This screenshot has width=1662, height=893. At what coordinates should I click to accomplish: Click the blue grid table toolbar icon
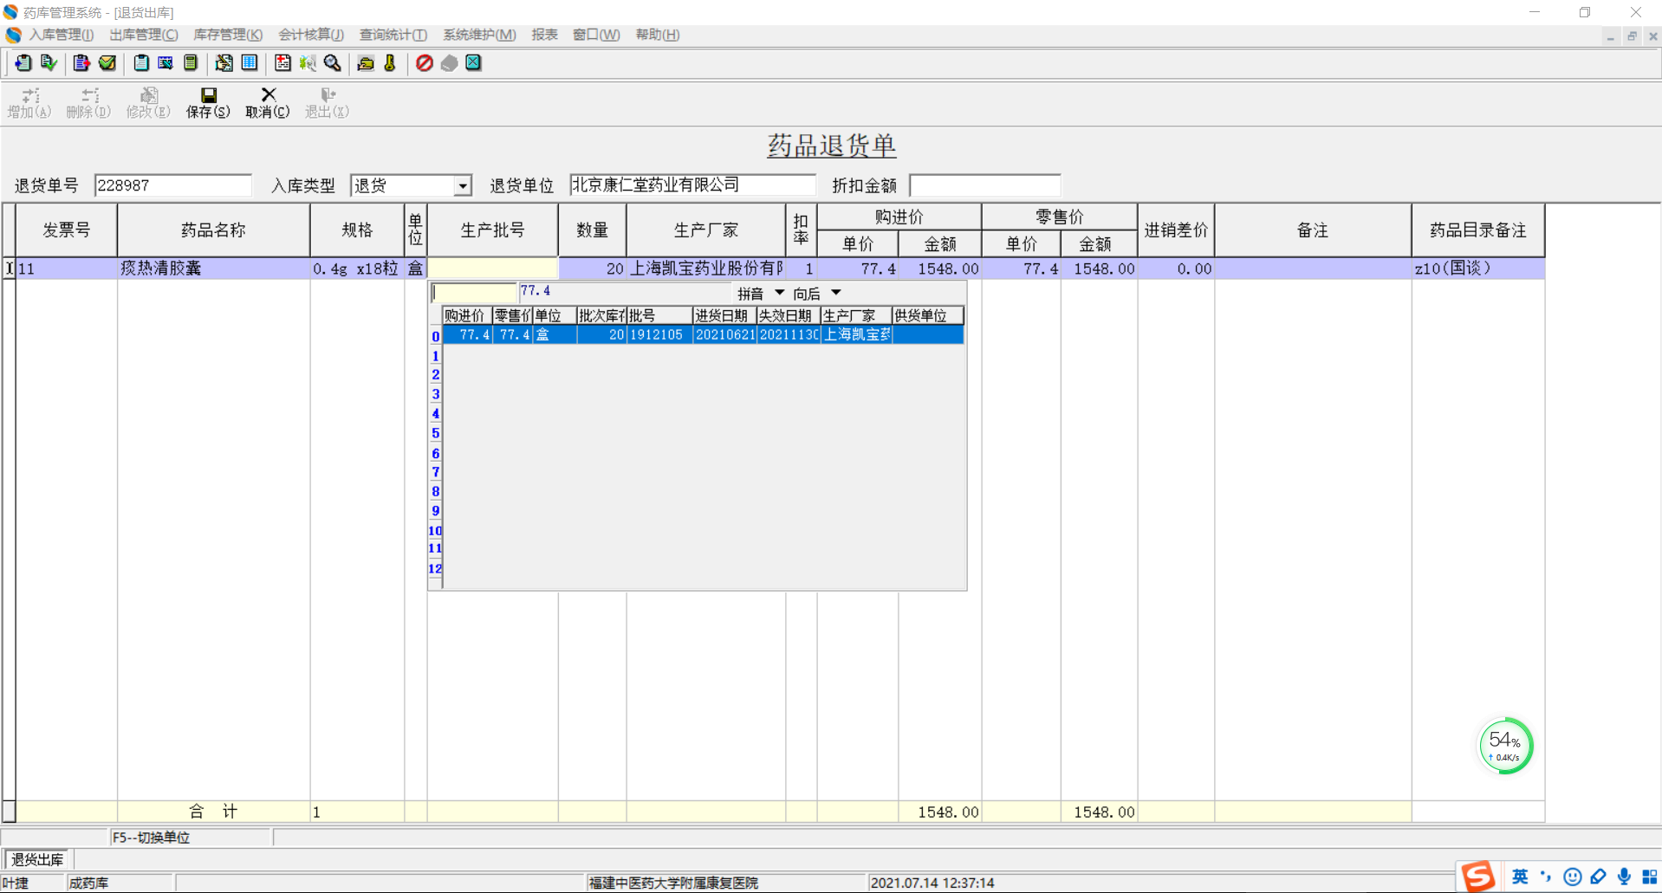click(x=250, y=63)
